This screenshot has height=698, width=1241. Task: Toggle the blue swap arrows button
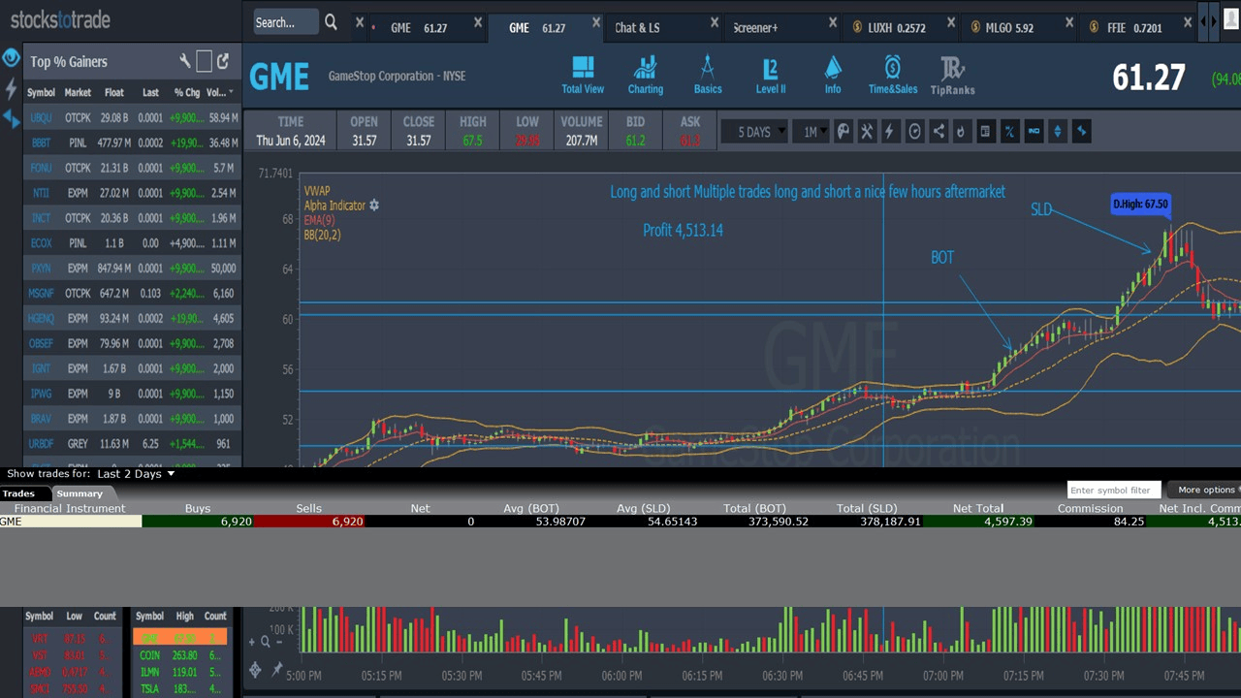(1081, 132)
